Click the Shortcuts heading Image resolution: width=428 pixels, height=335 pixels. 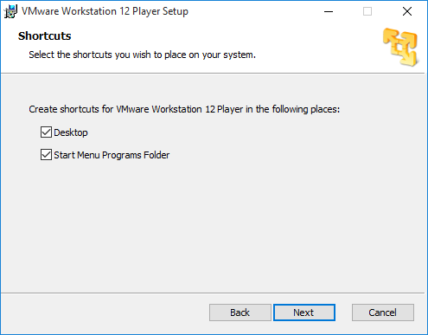(x=44, y=35)
